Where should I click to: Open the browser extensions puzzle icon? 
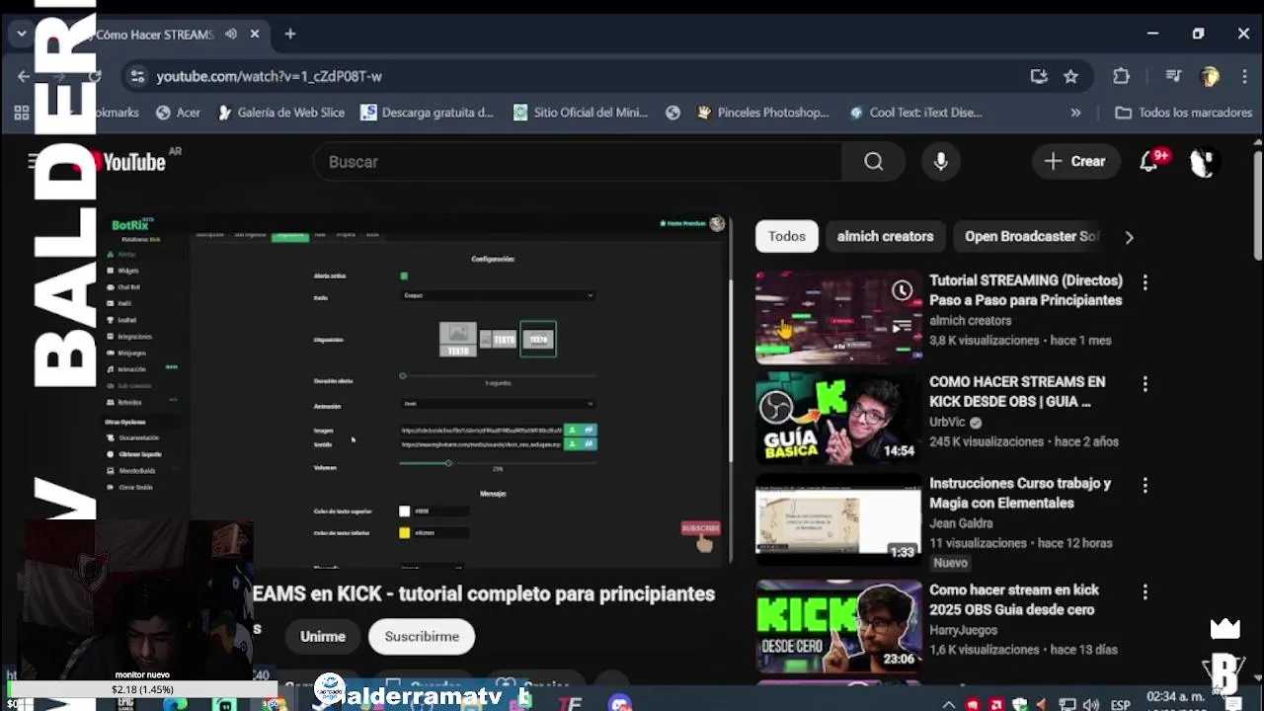[1121, 76]
